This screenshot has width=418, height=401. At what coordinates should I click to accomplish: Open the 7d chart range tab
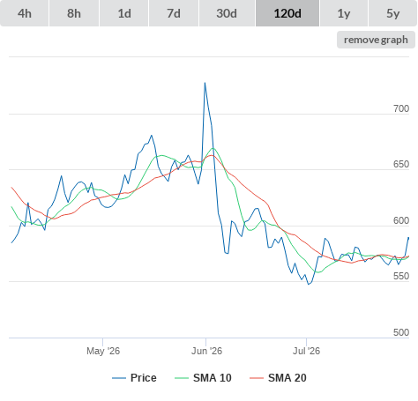click(x=174, y=13)
